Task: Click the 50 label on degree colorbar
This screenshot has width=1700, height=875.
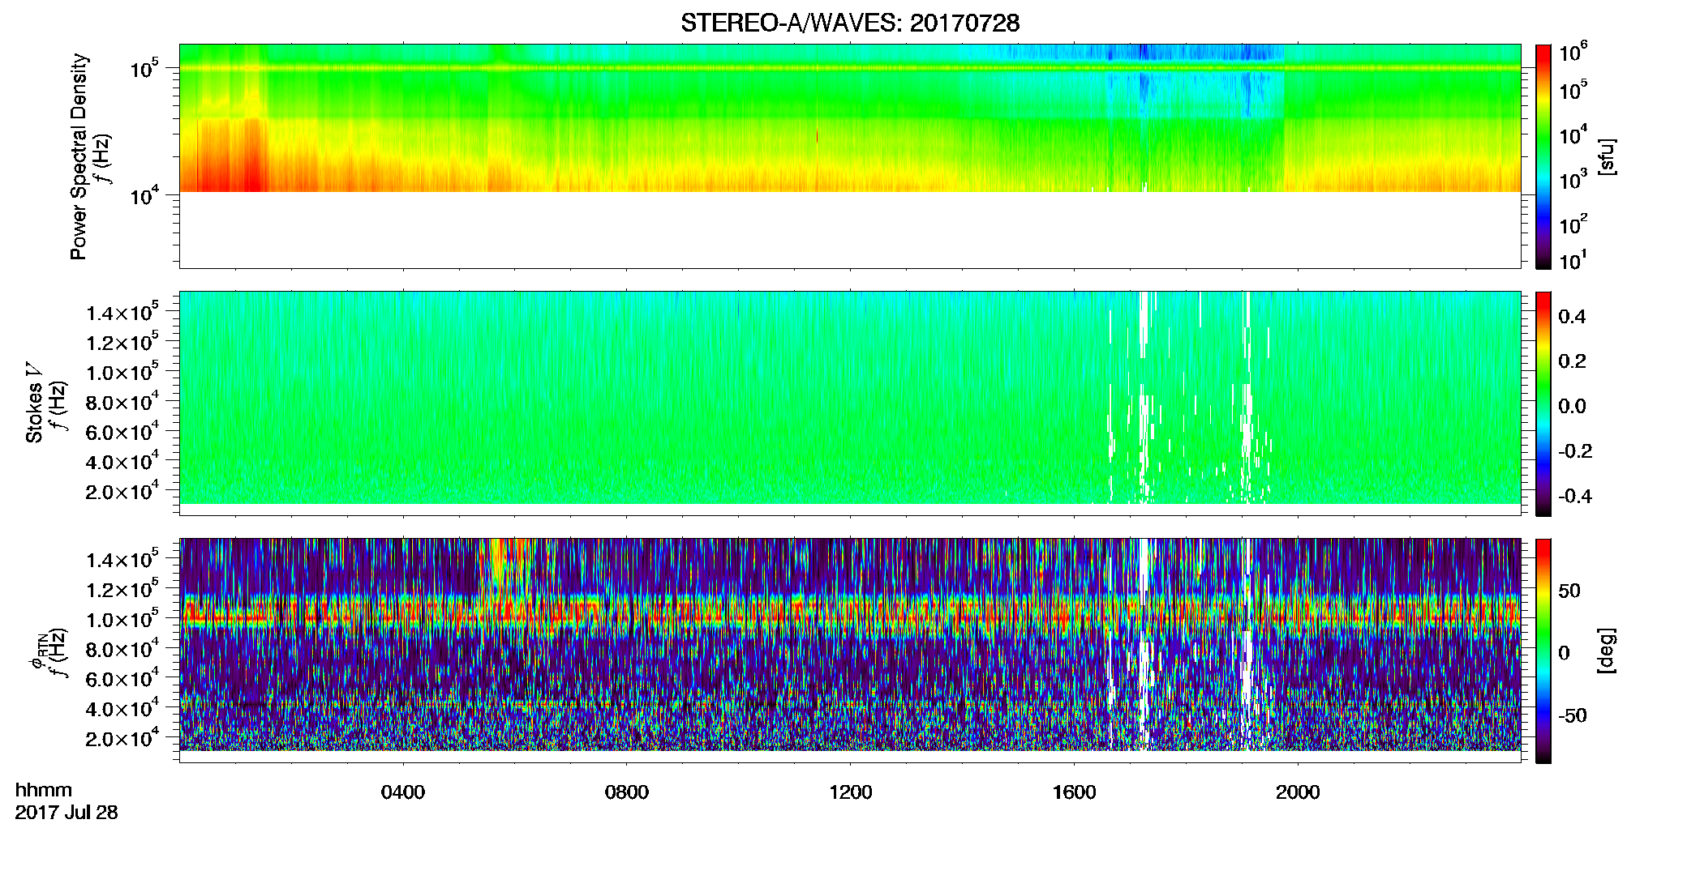Action: tap(1569, 591)
